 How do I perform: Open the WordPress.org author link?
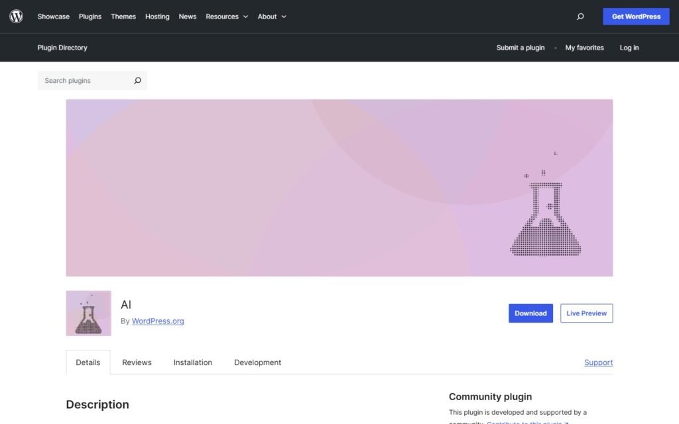(x=158, y=321)
